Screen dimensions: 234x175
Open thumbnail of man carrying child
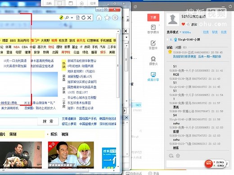[21, 155]
